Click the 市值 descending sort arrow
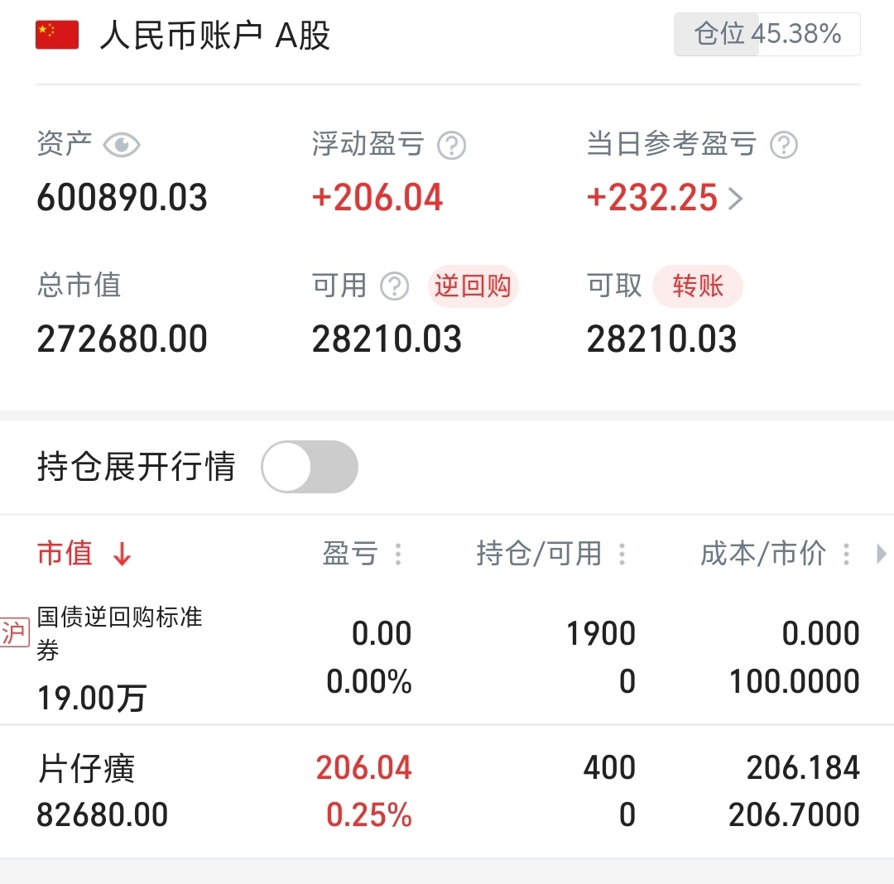 coord(122,554)
